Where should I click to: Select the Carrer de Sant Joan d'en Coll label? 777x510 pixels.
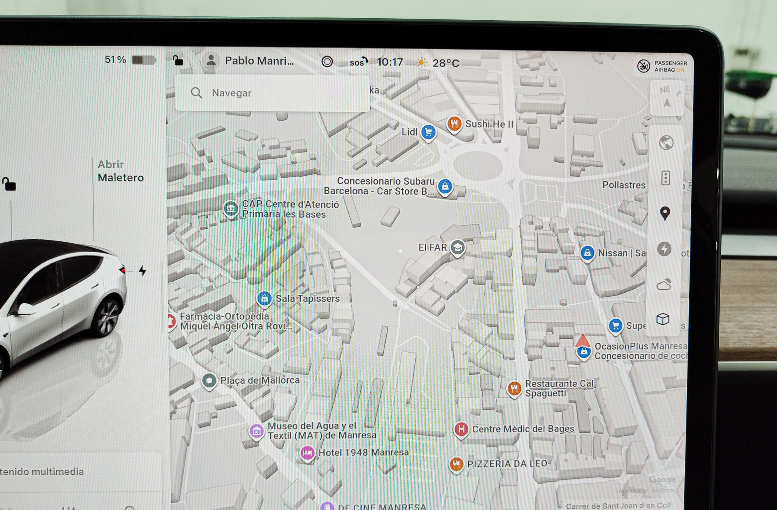(618, 506)
